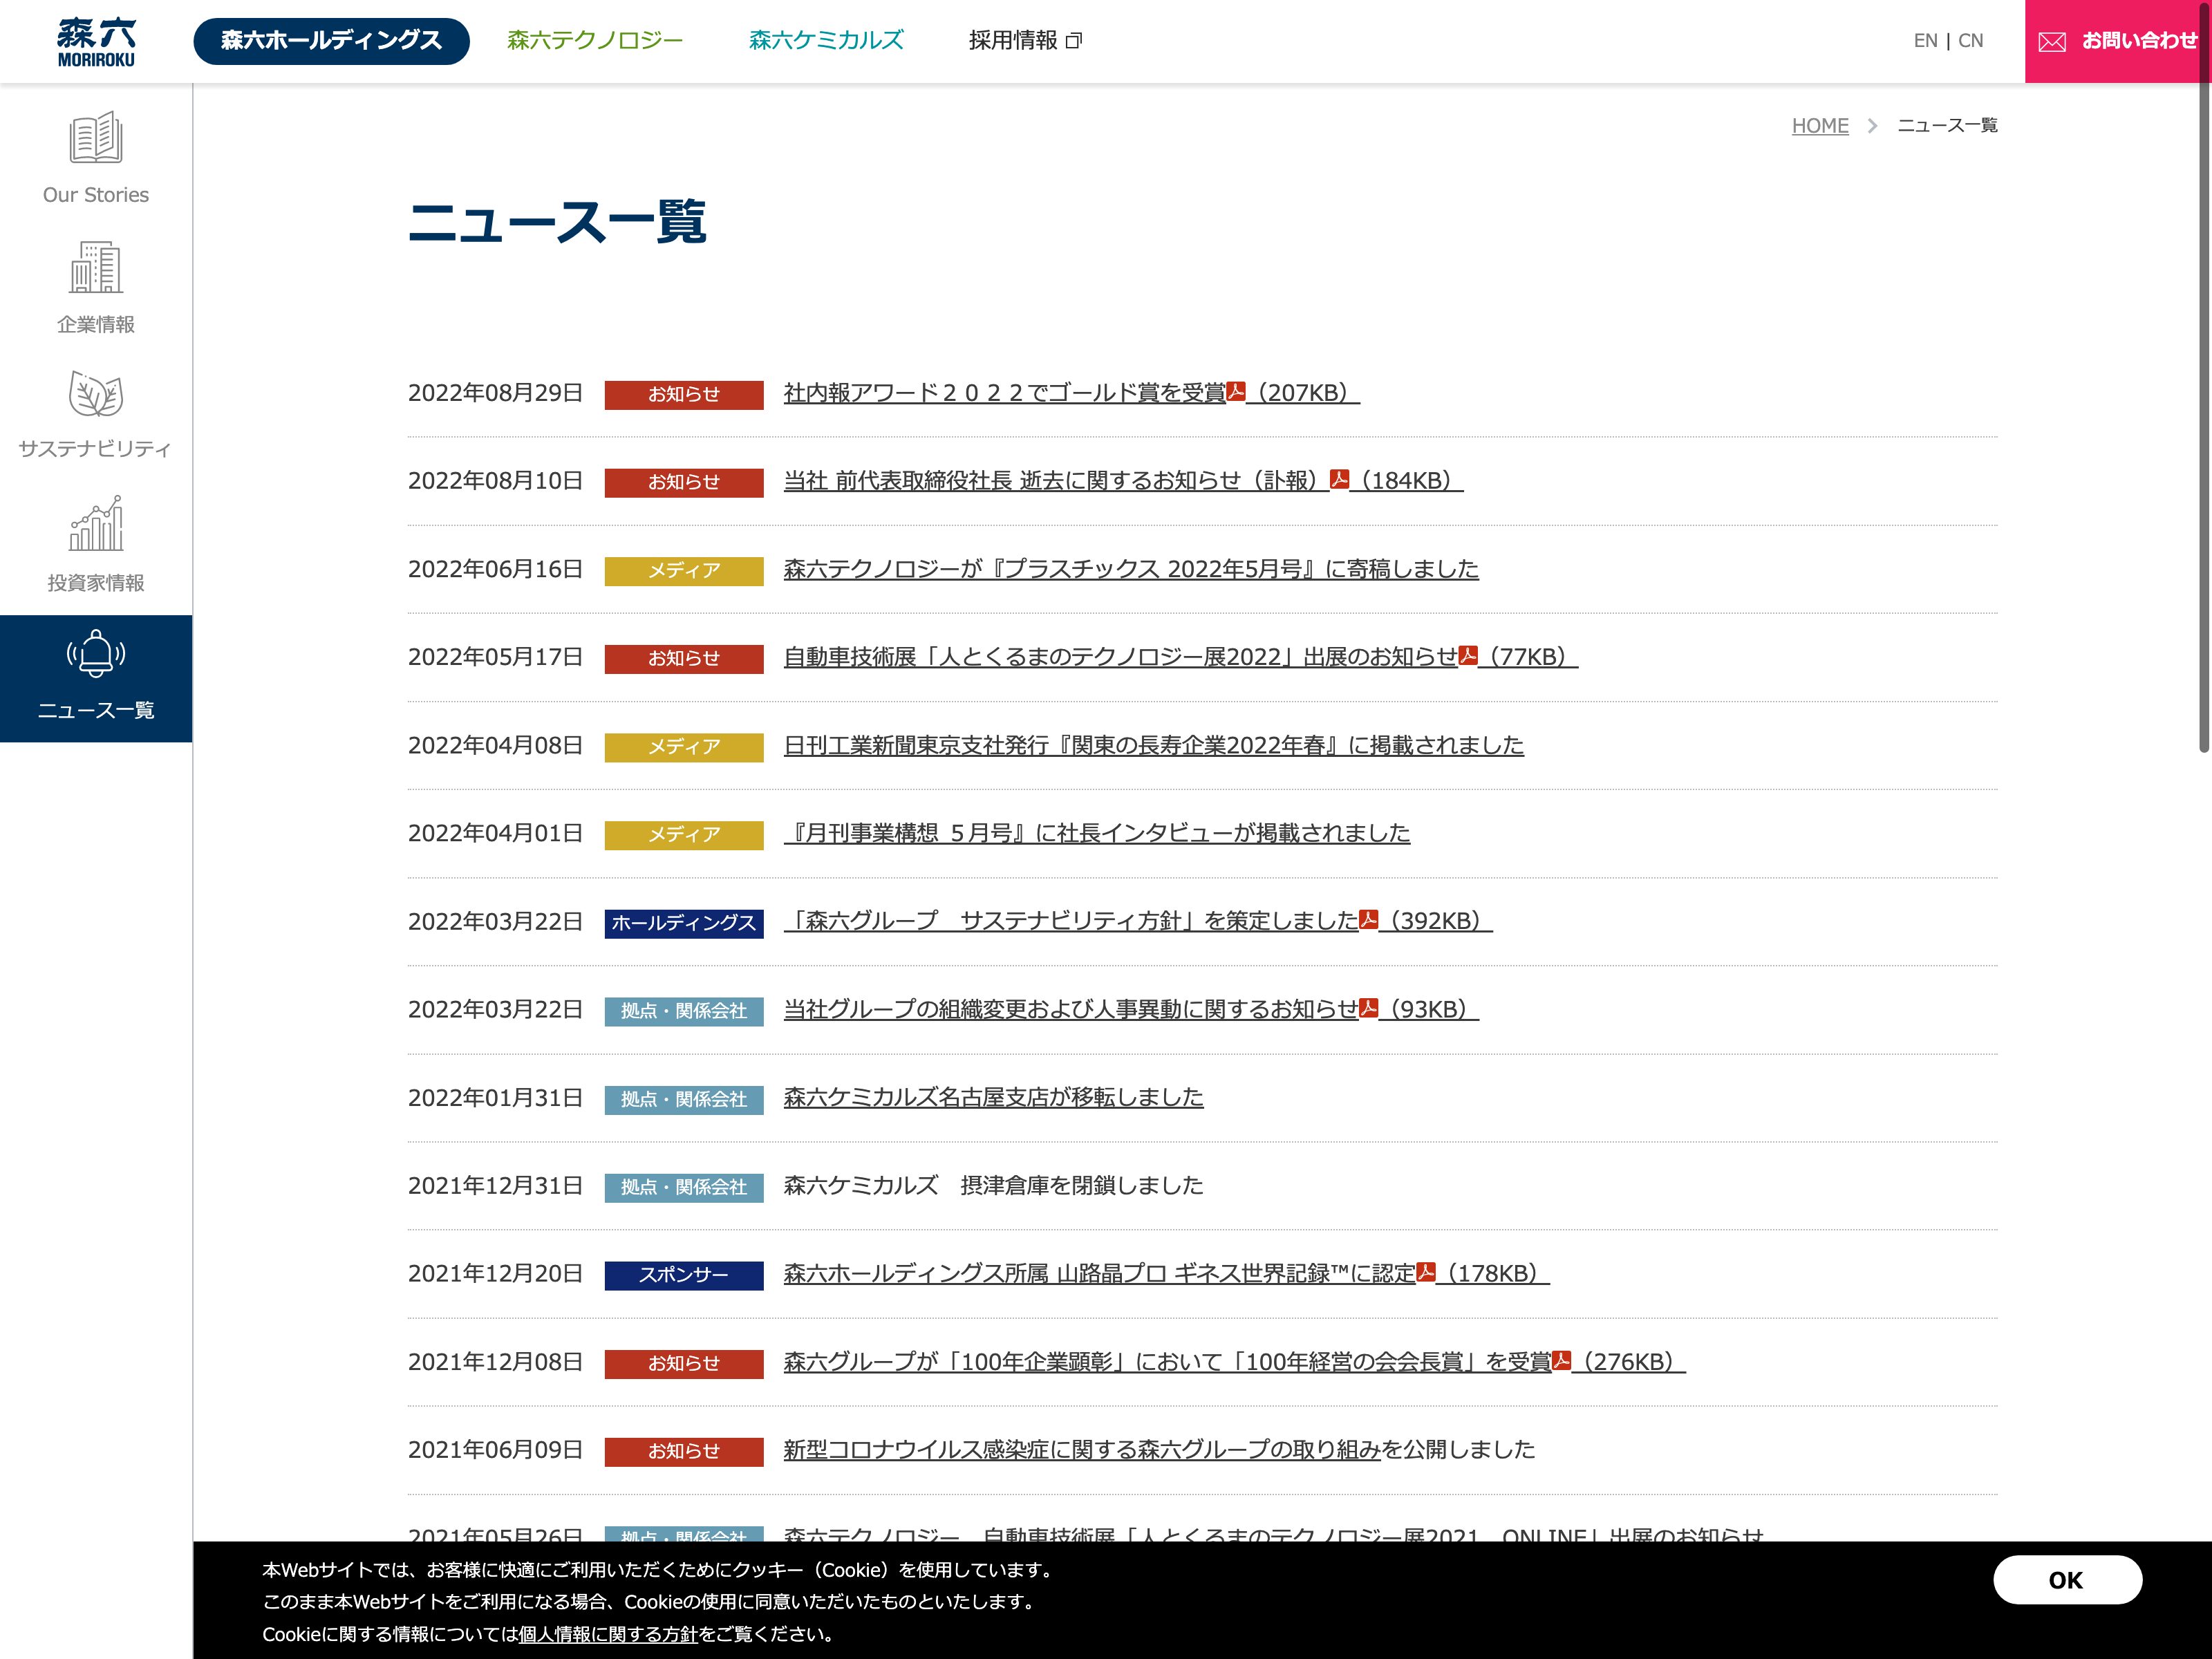
Task: Switch language to EN
Action: (x=1925, y=41)
